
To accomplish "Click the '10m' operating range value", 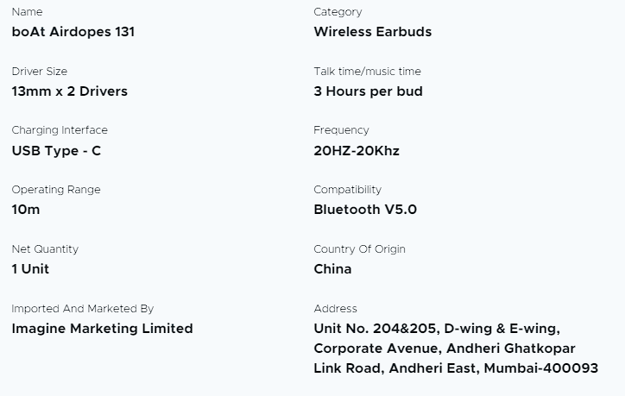I will 26,210.
